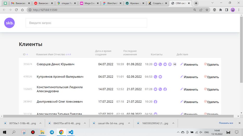Sort by 'Последние изменения' column header
The image size is (243, 136).
point(130,53)
